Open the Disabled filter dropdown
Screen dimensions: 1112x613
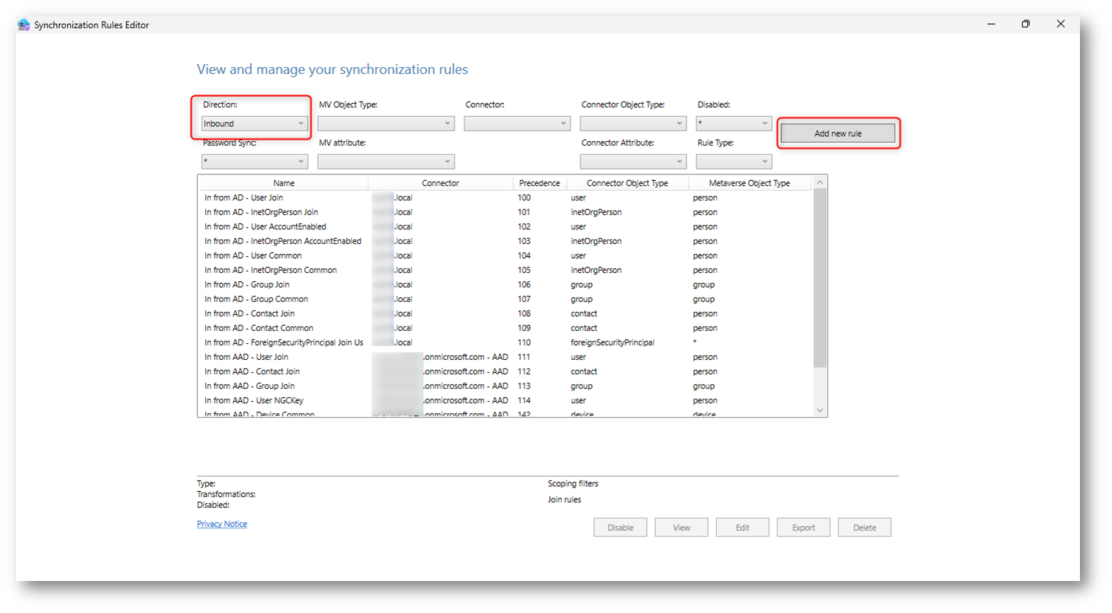[x=734, y=124]
